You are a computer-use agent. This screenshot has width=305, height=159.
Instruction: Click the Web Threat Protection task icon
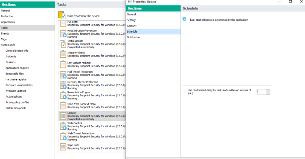tap(63, 137)
